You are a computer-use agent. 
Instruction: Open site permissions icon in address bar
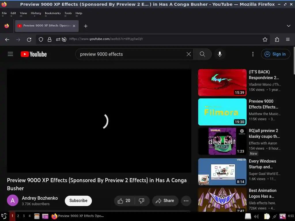click(58, 39)
